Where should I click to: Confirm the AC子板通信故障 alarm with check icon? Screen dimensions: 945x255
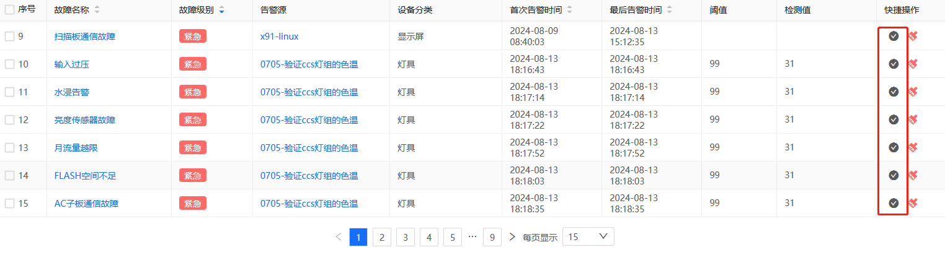tap(894, 203)
